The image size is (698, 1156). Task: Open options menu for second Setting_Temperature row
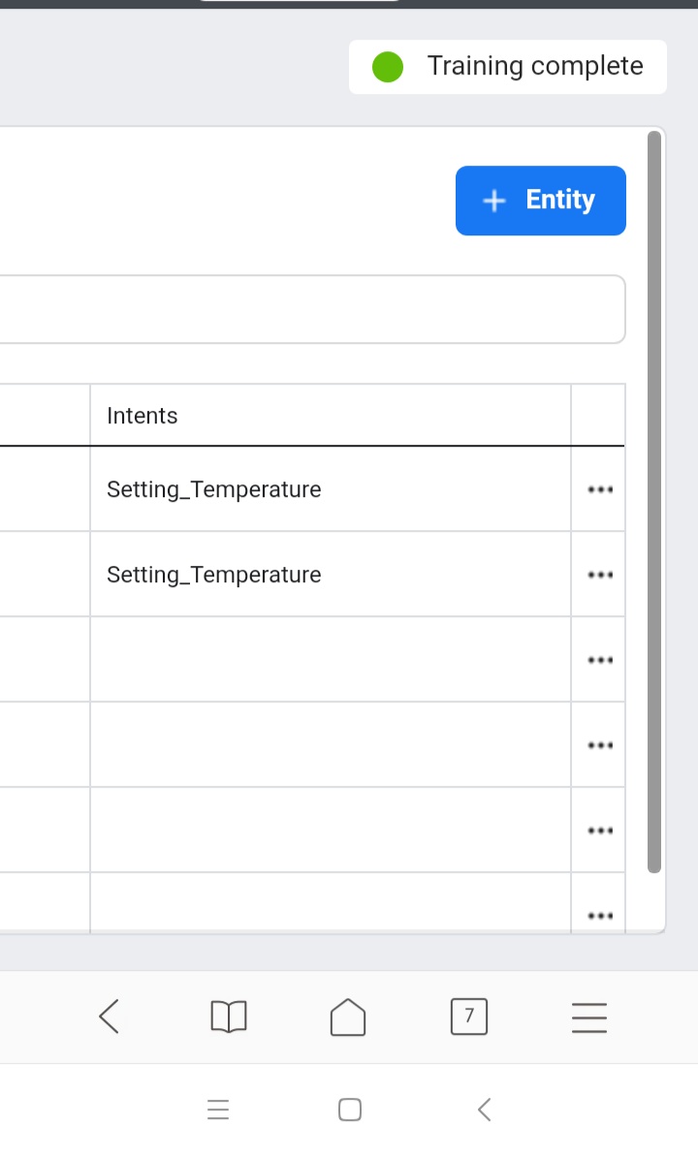[x=600, y=575]
